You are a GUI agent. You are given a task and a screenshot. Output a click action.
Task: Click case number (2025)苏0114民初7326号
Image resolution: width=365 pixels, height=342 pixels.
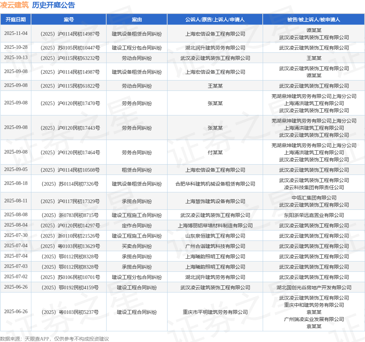click(70, 184)
